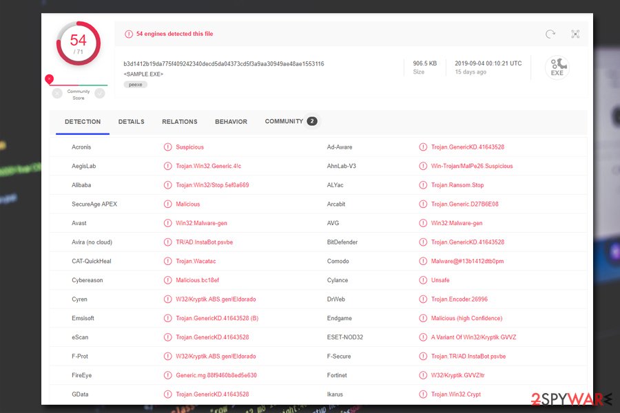
Task: Click the 54 detection score circle
Action: pyautogui.click(x=79, y=43)
